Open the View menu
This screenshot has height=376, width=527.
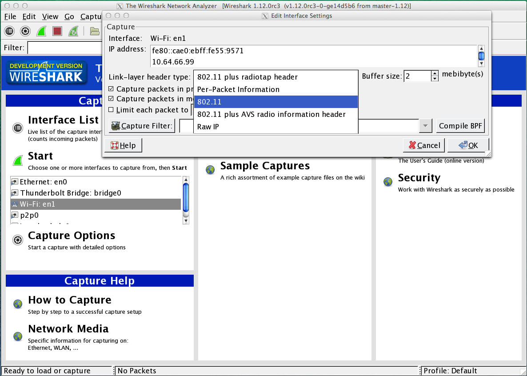click(x=50, y=16)
